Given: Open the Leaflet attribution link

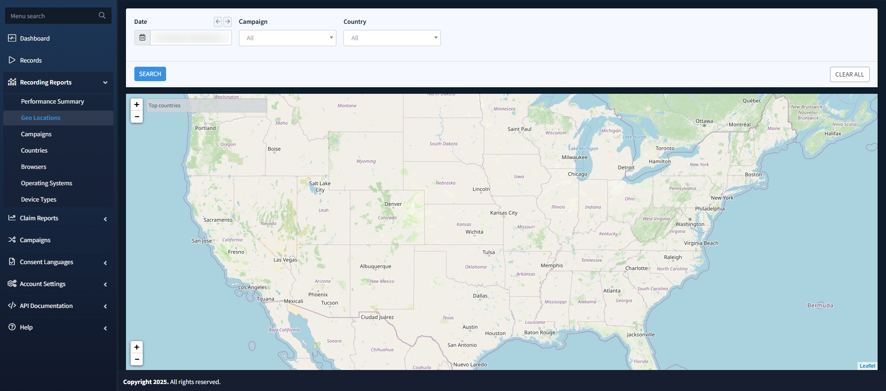Looking at the screenshot, I should [x=867, y=366].
